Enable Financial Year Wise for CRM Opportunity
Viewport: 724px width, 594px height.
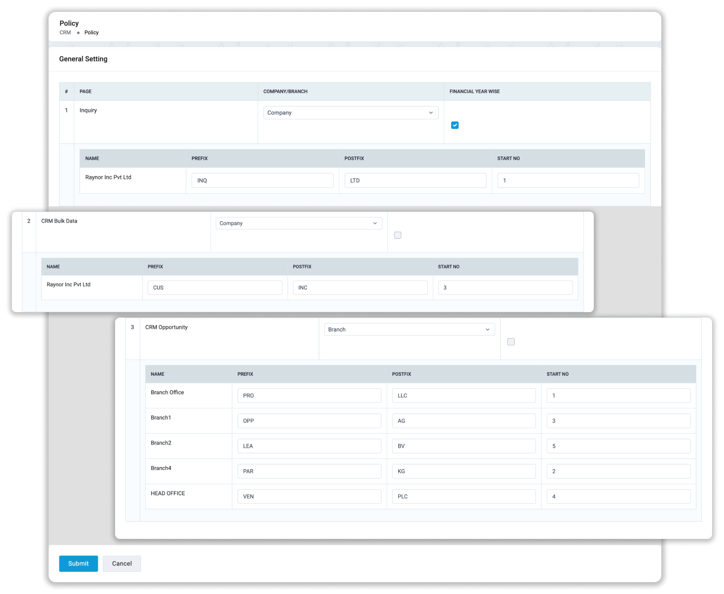tap(511, 341)
